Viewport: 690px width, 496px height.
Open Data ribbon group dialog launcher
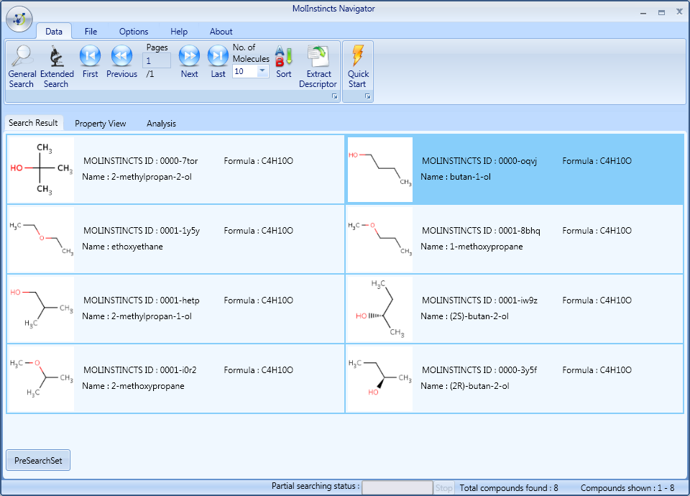click(x=335, y=96)
